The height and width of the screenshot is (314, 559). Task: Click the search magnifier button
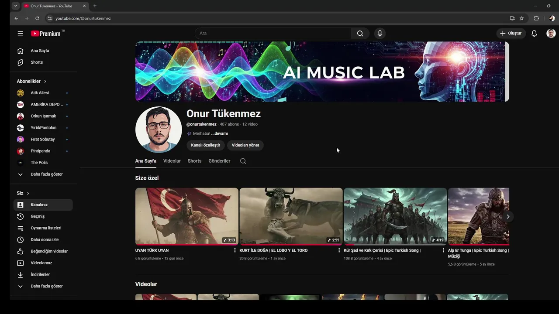pyautogui.click(x=360, y=34)
